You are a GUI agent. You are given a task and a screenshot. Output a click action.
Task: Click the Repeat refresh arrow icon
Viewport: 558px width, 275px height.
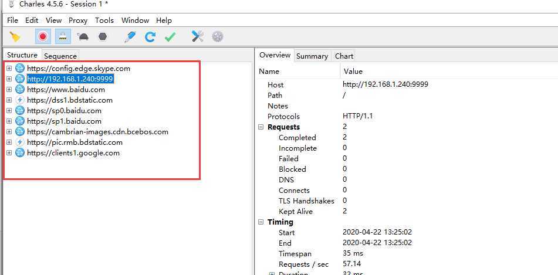(x=150, y=36)
